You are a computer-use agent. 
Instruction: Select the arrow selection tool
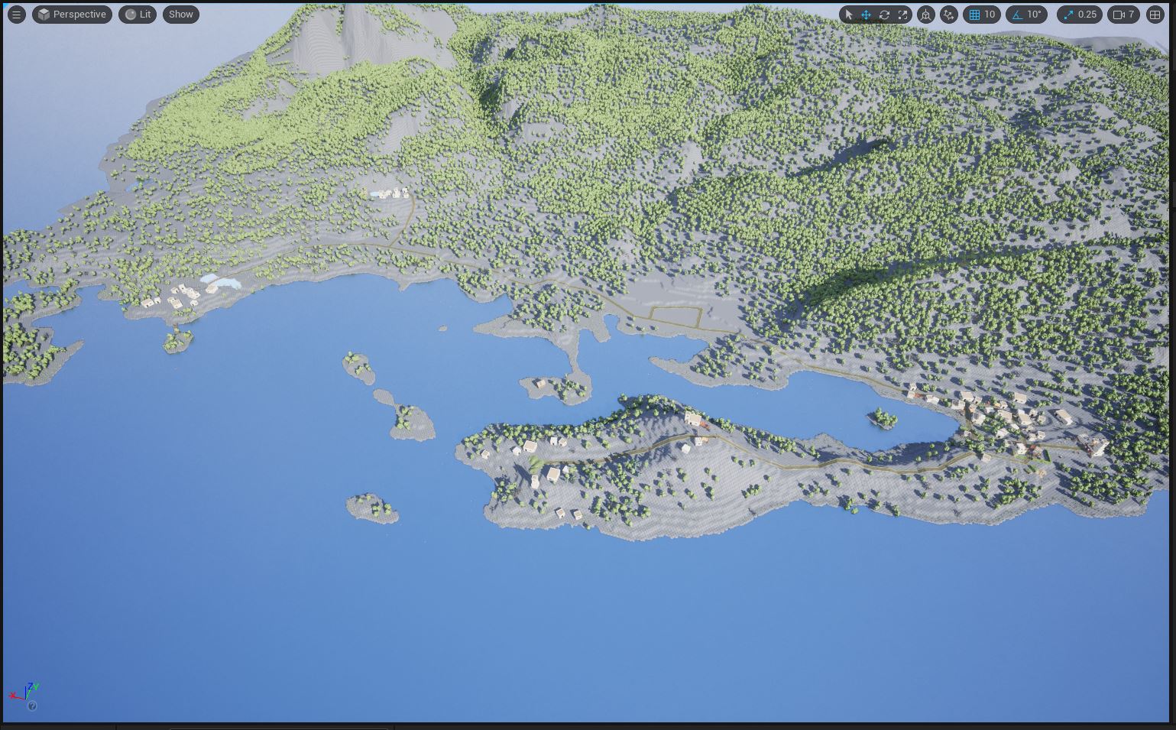tap(849, 15)
